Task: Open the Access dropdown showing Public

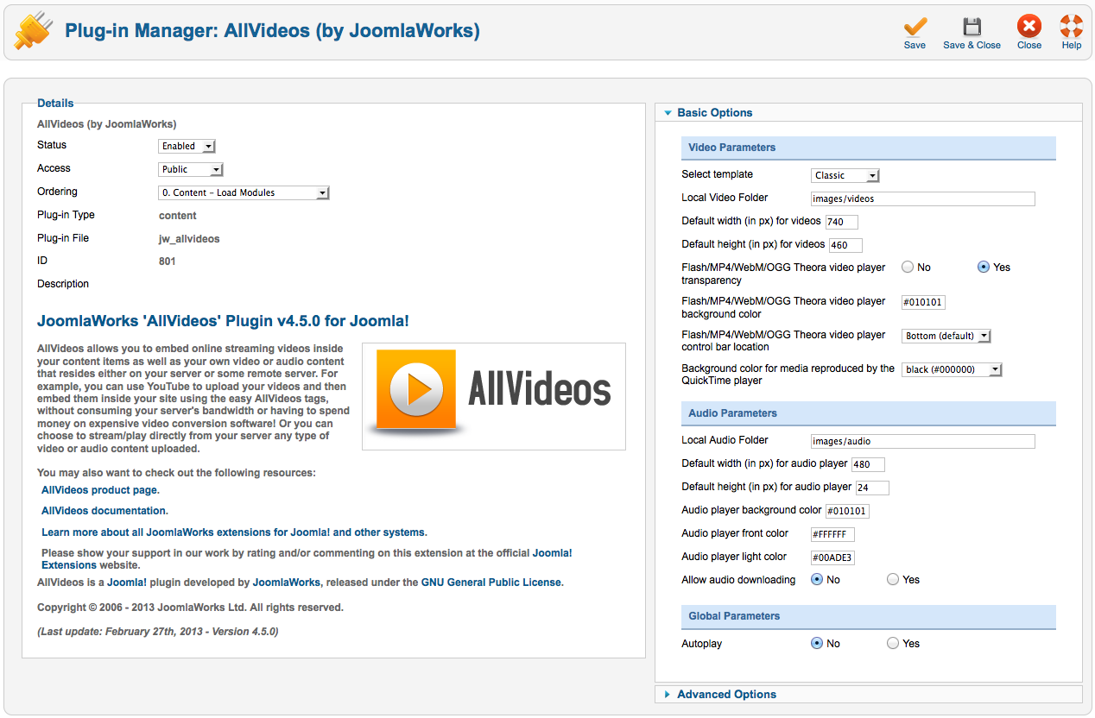Action: [191, 170]
